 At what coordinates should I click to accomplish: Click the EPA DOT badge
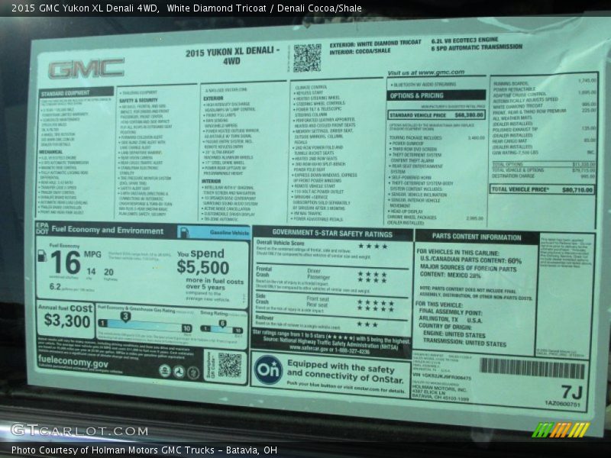coord(42,228)
